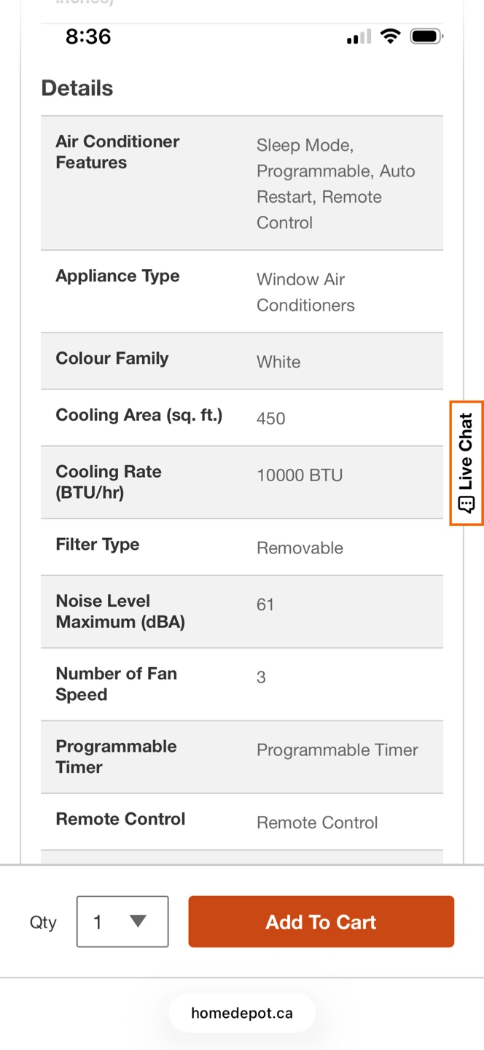Tap the Programmable Timer value text
484x1050 pixels.
coord(337,750)
